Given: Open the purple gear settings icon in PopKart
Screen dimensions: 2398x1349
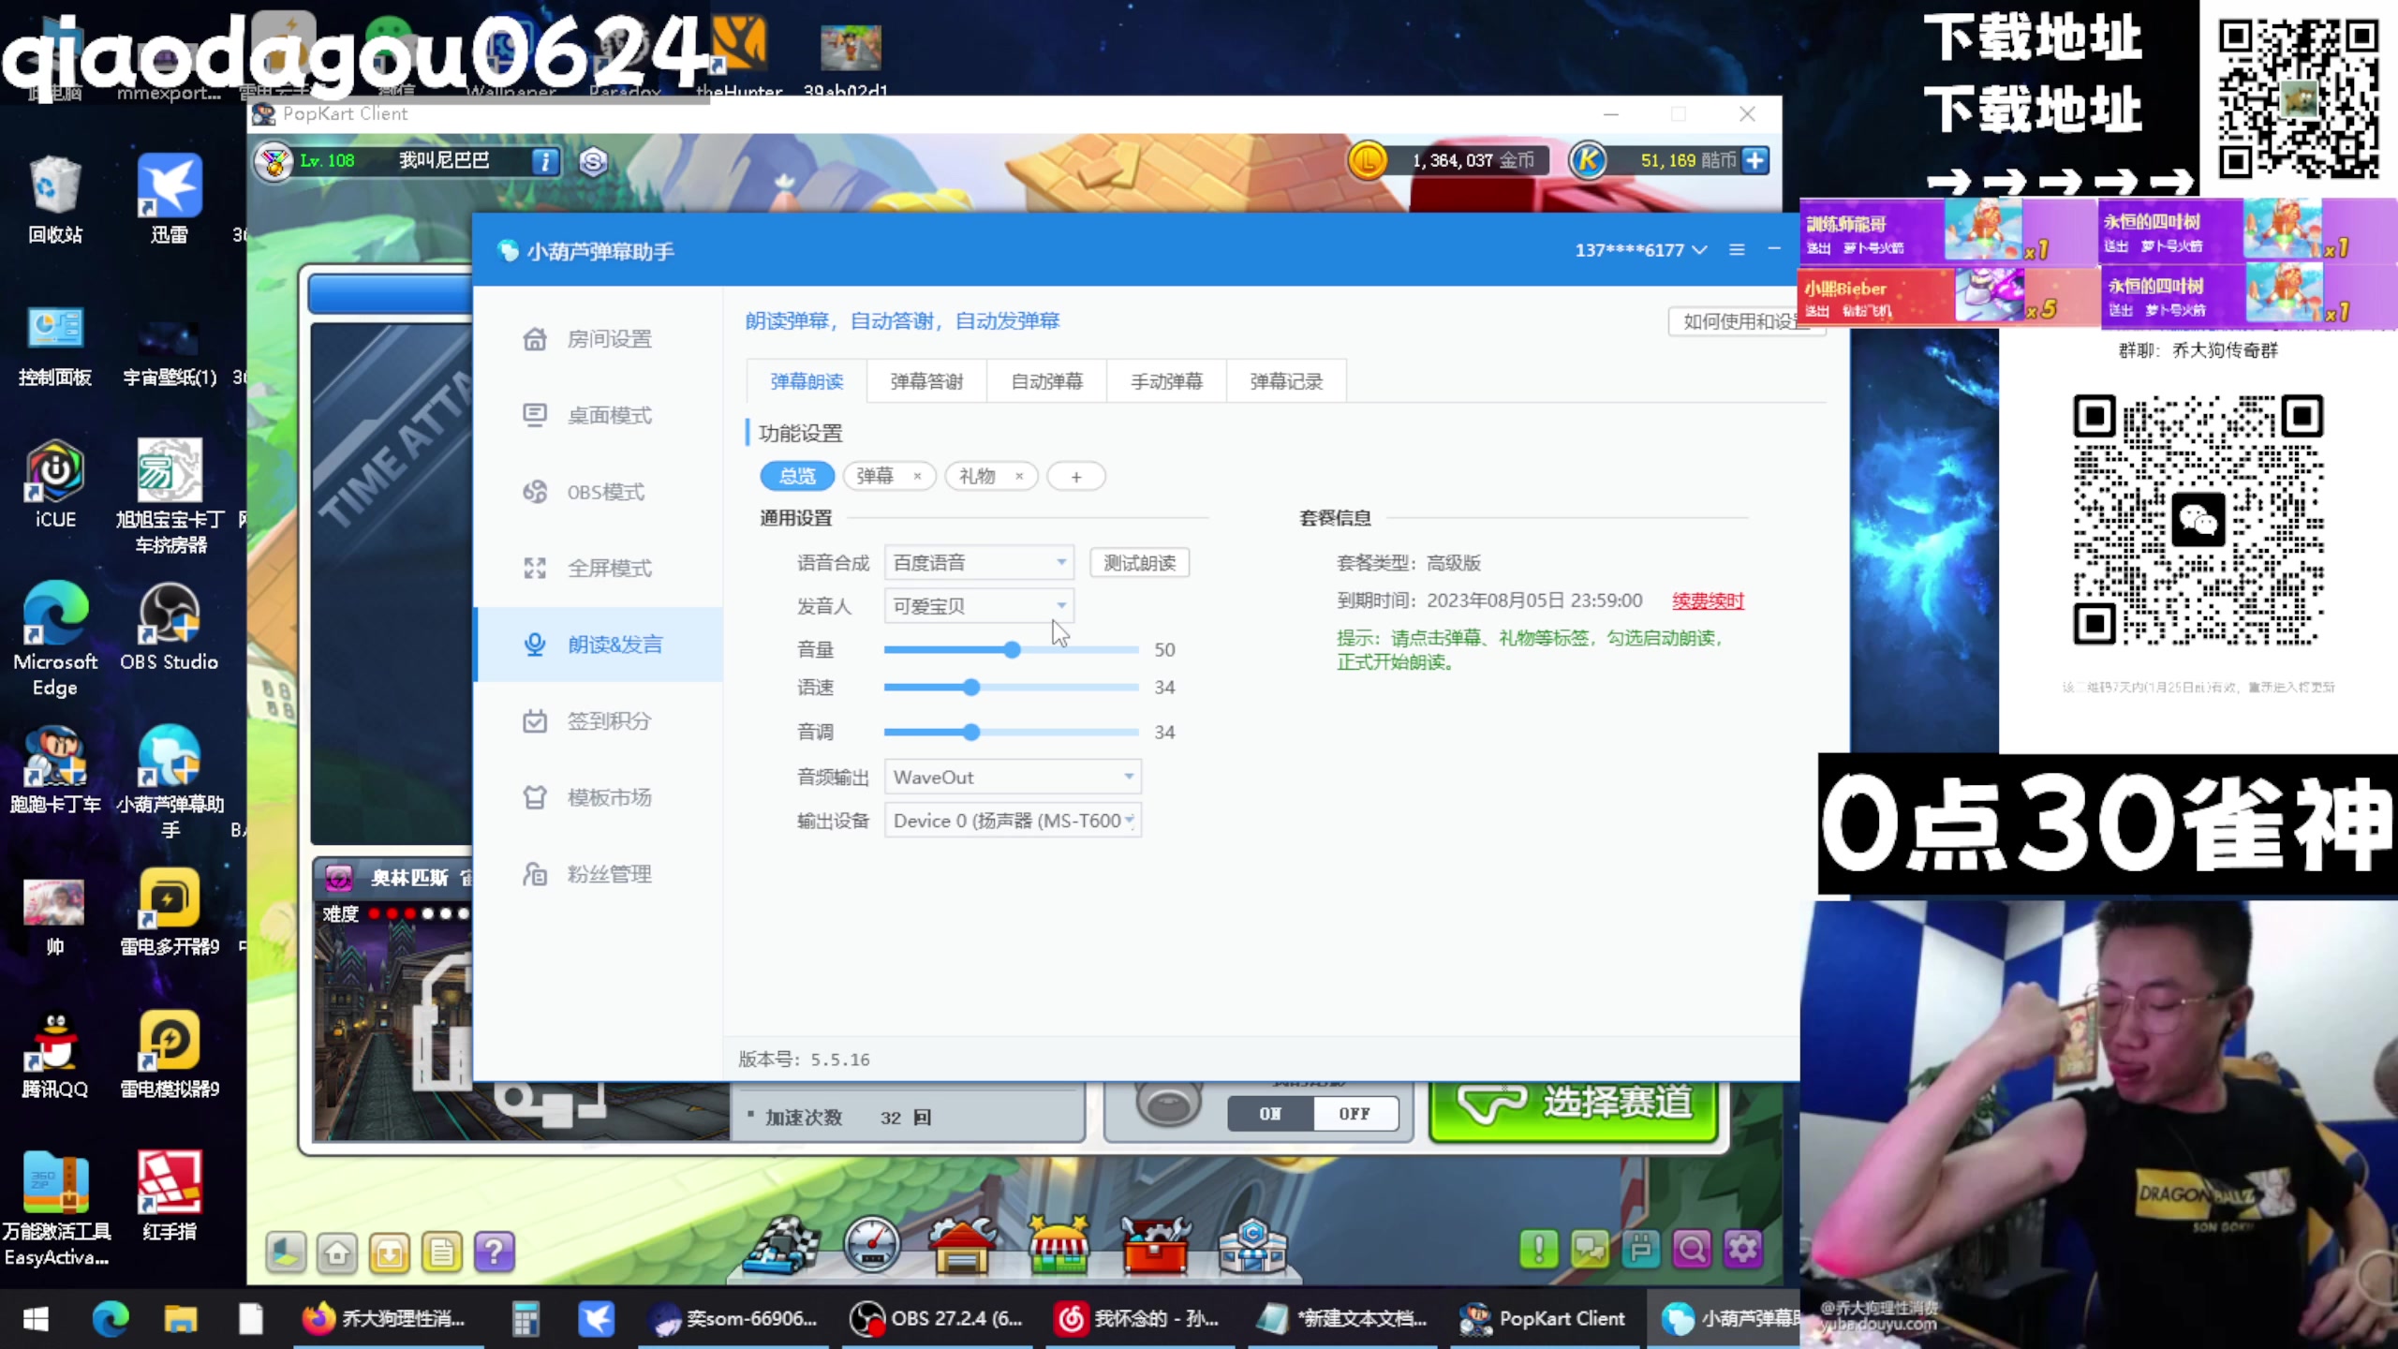Looking at the screenshot, I should click(x=1743, y=1250).
